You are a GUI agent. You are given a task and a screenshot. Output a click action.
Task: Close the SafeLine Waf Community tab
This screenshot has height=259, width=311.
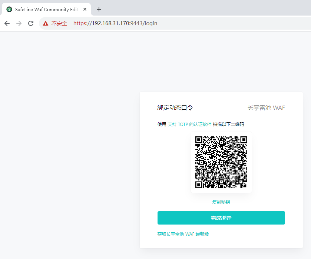point(85,9)
